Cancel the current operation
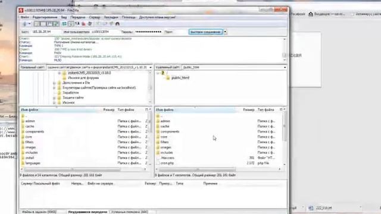This screenshot has width=381, height=214. click(77, 24)
